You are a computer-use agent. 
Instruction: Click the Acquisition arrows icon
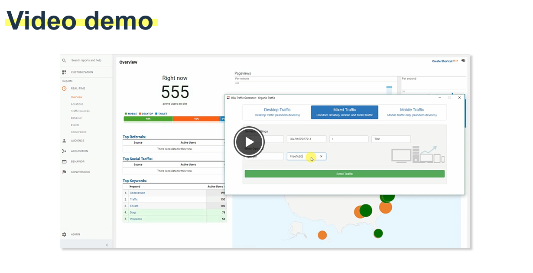tap(64, 151)
